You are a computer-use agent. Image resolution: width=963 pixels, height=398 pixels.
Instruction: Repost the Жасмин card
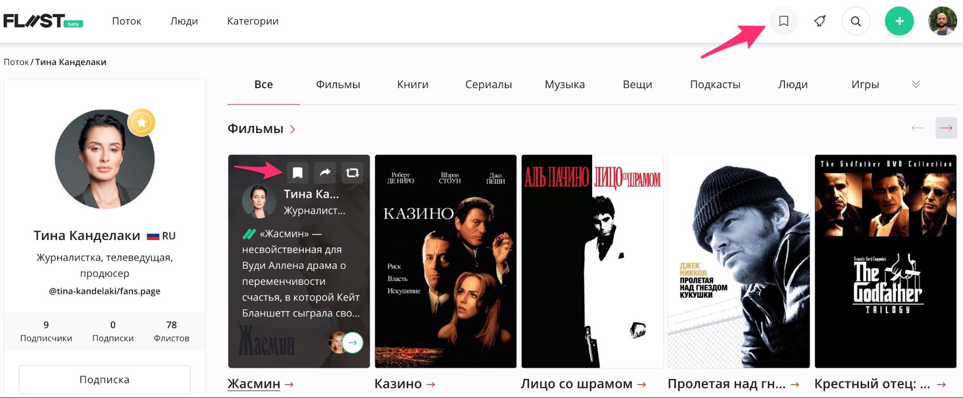pyautogui.click(x=353, y=172)
